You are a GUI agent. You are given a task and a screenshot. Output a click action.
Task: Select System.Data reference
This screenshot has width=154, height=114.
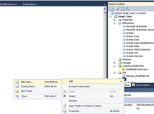132,40
